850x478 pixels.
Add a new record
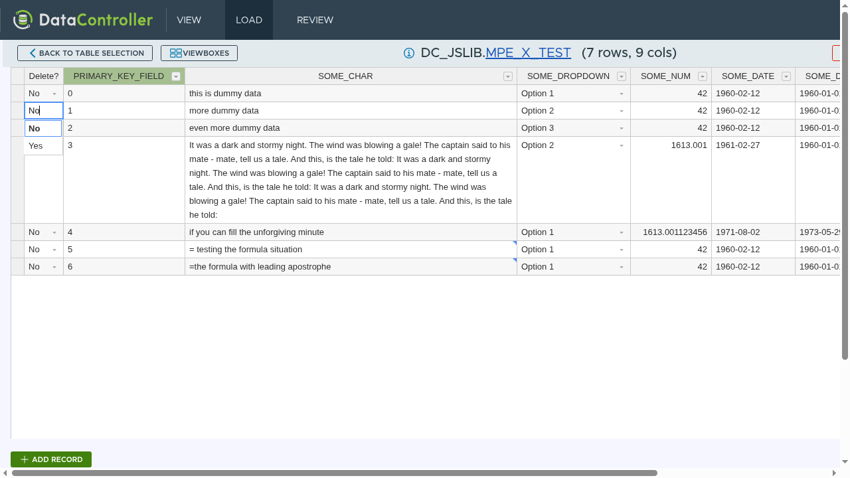click(51, 459)
